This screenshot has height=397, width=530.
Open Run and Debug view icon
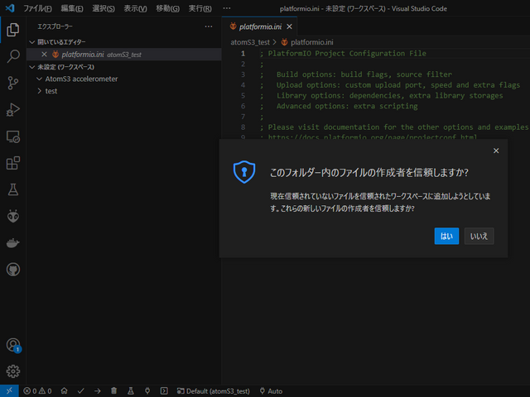coord(13,110)
